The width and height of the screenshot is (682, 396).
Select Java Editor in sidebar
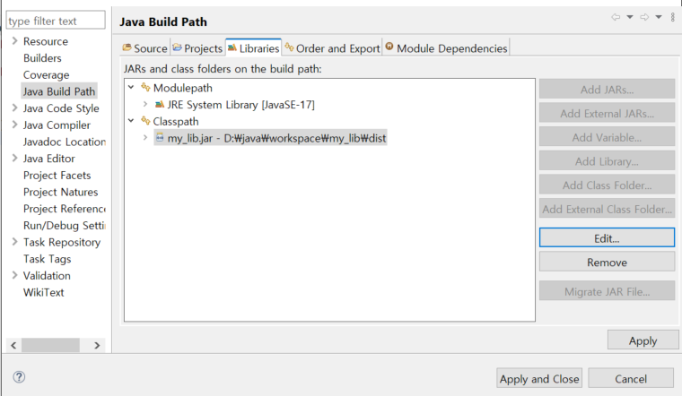point(48,159)
